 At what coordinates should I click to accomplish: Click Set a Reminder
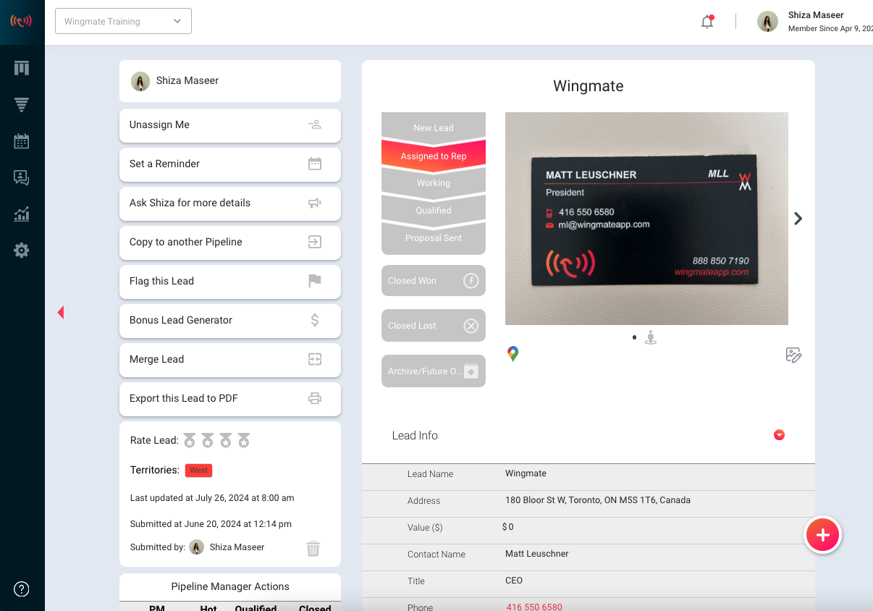click(230, 164)
